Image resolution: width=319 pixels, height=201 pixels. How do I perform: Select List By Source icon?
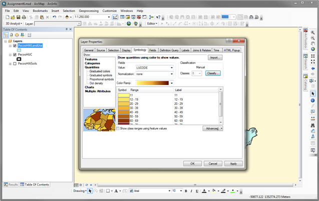[12, 35]
